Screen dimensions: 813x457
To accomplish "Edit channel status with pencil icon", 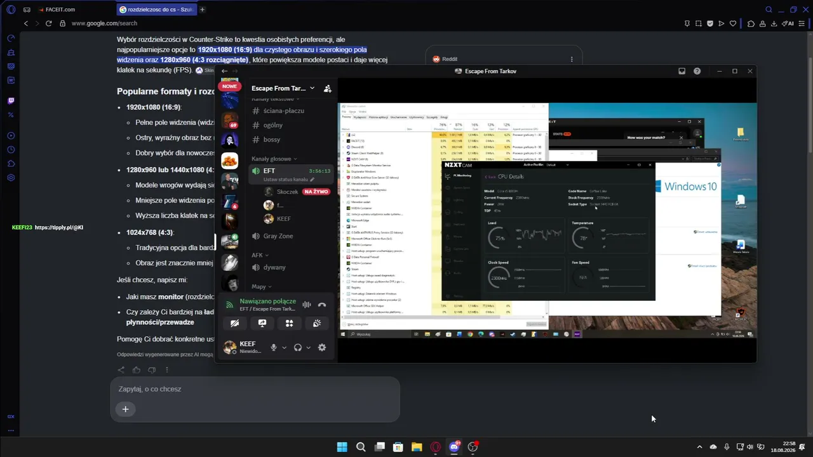I will (x=312, y=180).
